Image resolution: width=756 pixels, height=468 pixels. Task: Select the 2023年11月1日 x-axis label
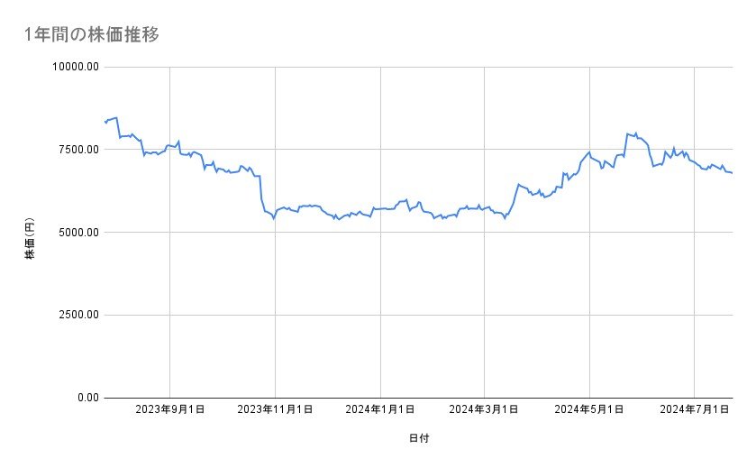275,410
